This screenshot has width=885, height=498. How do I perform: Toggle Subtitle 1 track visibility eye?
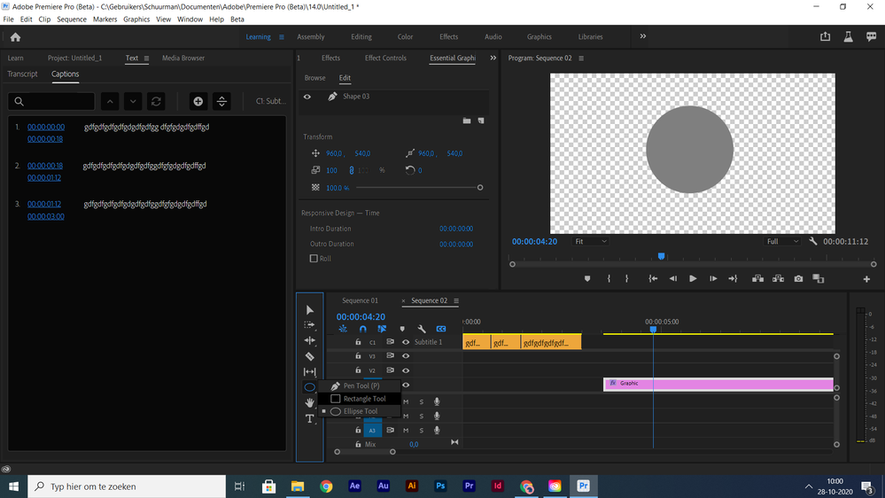click(405, 342)
